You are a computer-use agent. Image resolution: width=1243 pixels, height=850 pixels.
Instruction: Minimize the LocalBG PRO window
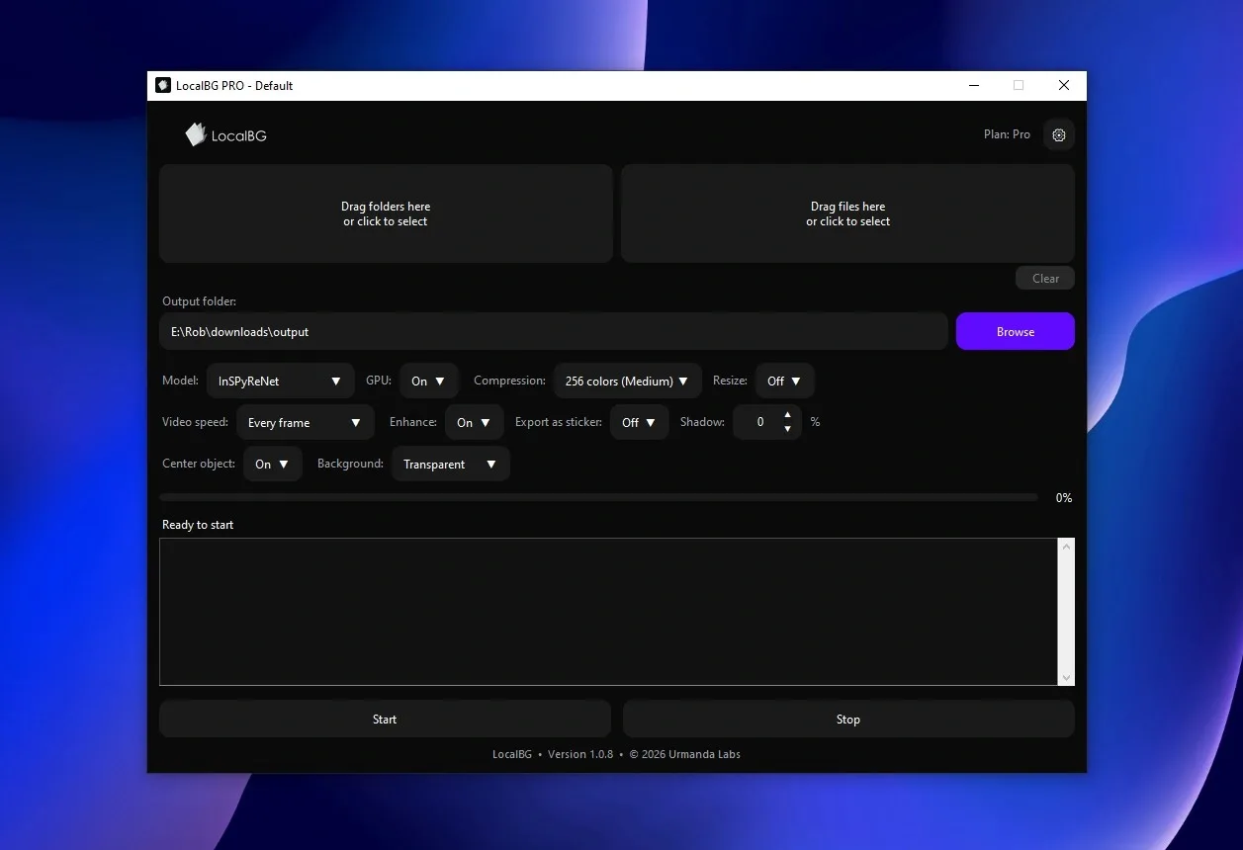coord(974,85)
